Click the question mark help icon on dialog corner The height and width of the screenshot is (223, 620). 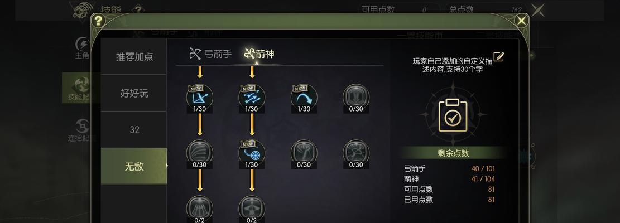[98, 21]
